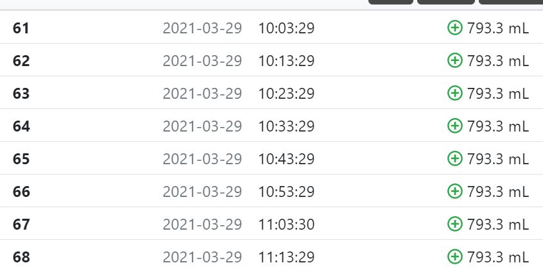Select record number 61
The width and height of the screenshot is (543, 272).
[x=21, y=28]
